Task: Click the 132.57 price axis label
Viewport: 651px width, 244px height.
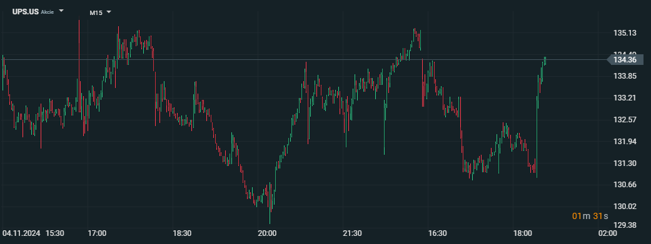Action: (x=625, y=120)
